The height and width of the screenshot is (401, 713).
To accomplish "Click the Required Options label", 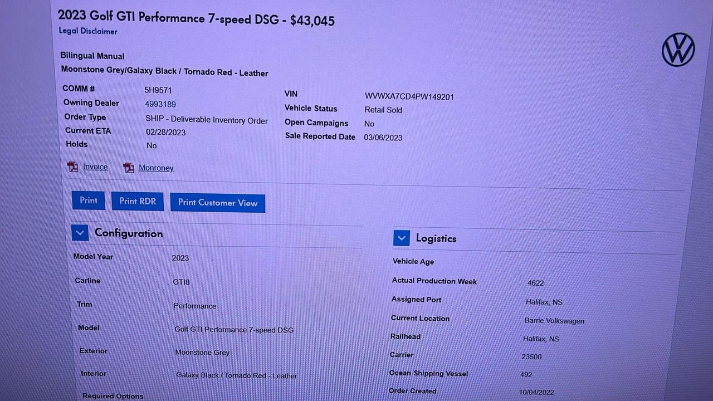I will [x=113, y=396].
